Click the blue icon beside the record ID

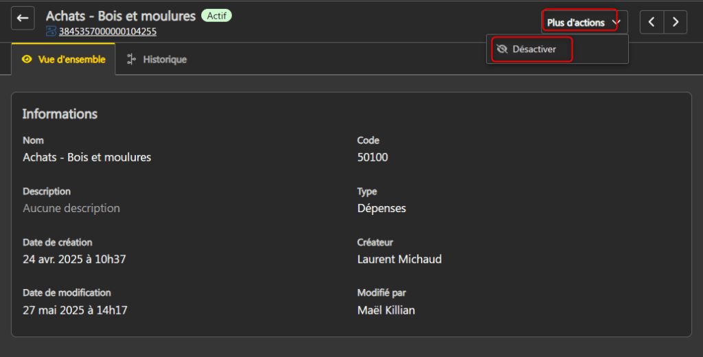[x=51, y=31]
